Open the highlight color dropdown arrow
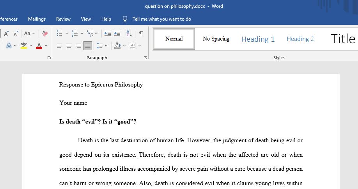Image resolution: width=358 pixels, height=189 pixels. pos(31,46)
